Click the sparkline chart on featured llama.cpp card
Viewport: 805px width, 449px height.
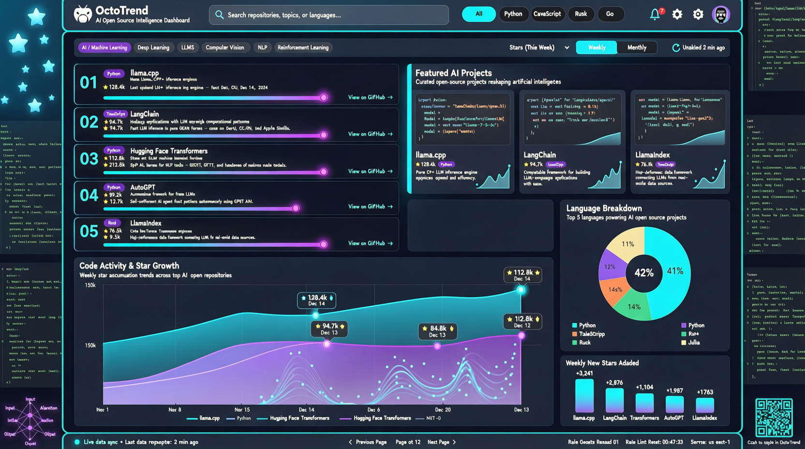pos(493,177)
